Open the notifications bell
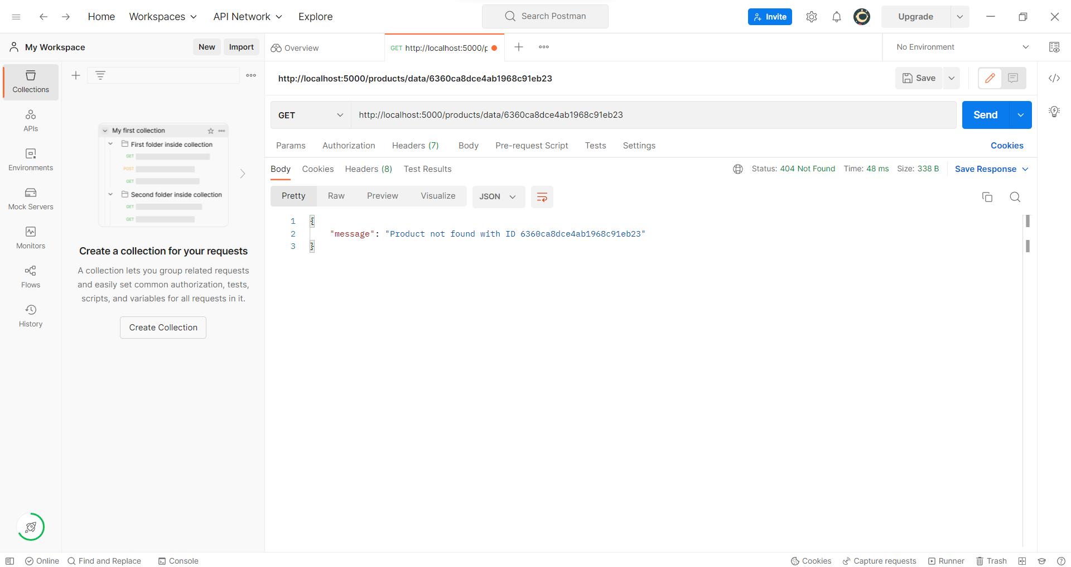 point(837,17)
